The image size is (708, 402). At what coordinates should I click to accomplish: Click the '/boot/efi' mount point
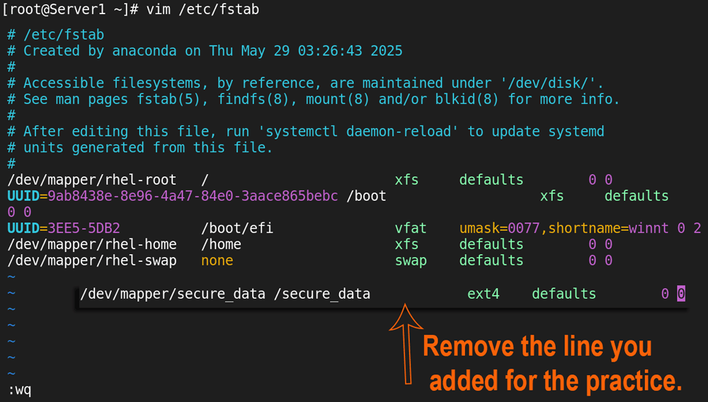coord(237,229)
